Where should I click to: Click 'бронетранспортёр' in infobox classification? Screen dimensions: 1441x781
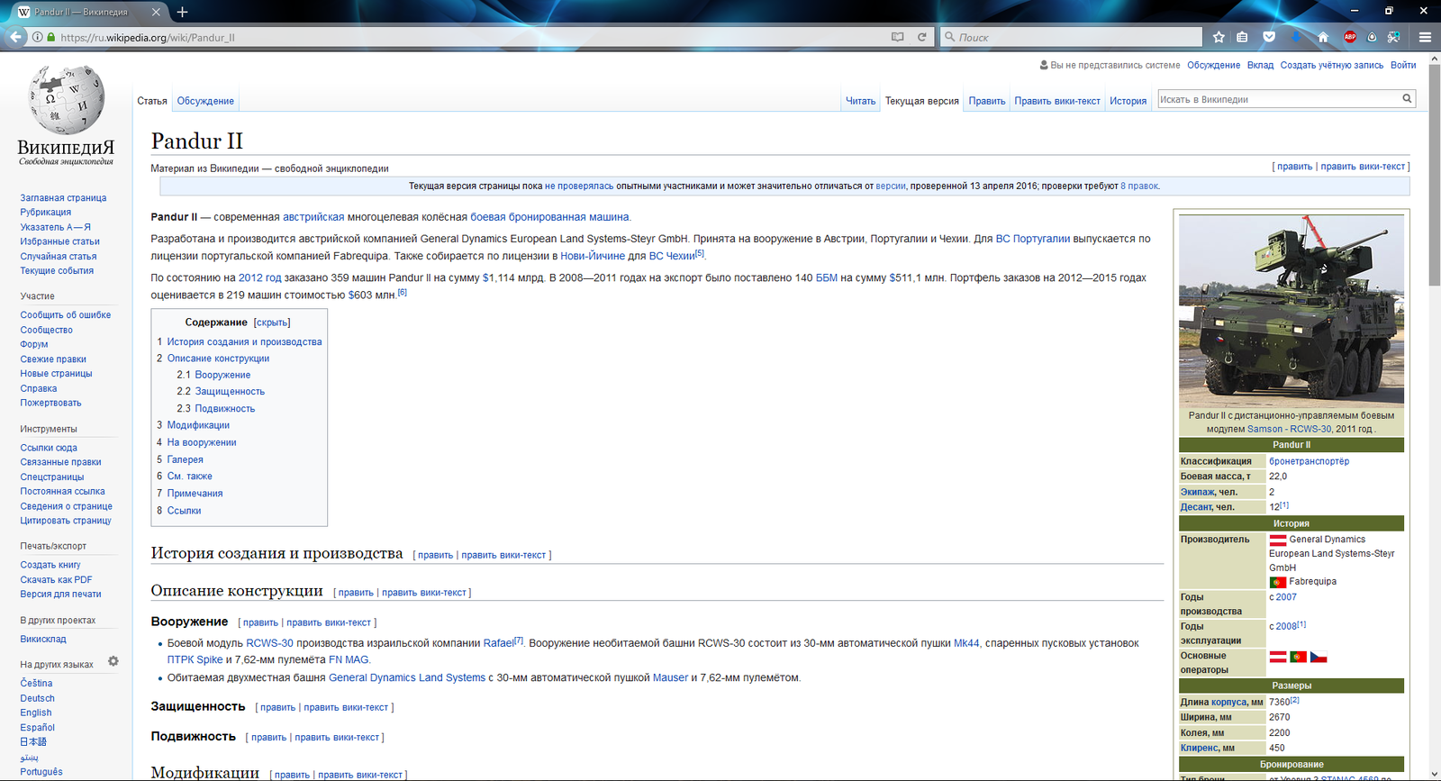coord(1309,461)
